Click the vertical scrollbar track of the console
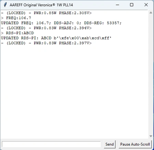 tap(151, 74)
